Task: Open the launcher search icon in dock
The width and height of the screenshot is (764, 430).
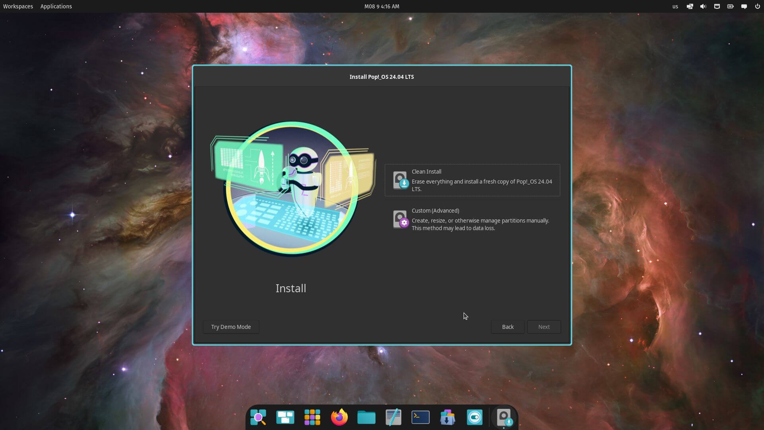Action: 258,417
